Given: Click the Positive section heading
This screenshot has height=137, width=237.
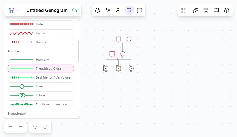Looking at the screenshot, I should (x=13, y=51).
